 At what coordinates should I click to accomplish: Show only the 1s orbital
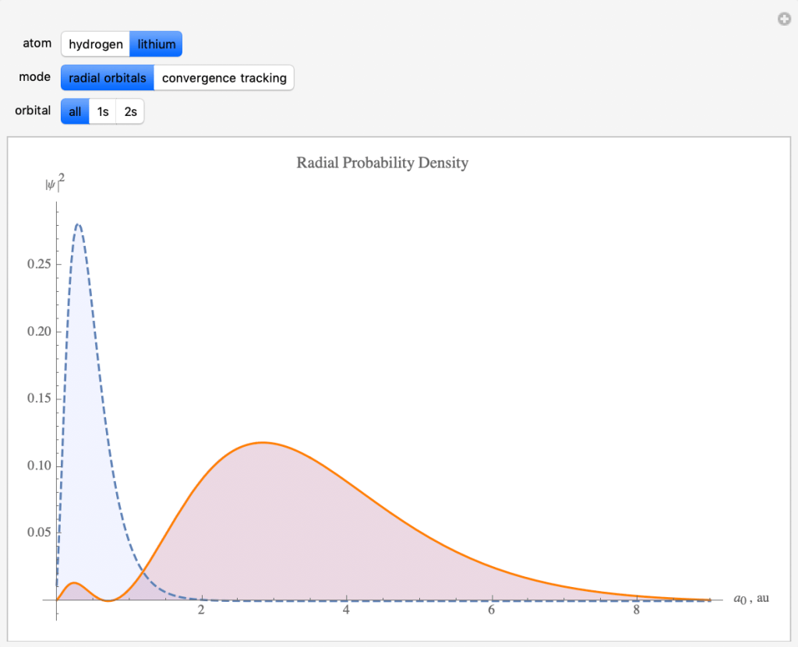102,112
